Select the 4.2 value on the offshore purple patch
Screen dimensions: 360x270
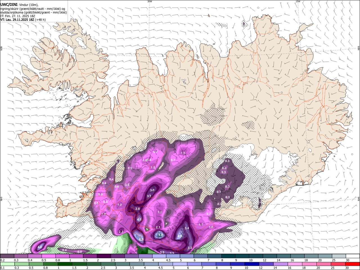pos(40,247)
